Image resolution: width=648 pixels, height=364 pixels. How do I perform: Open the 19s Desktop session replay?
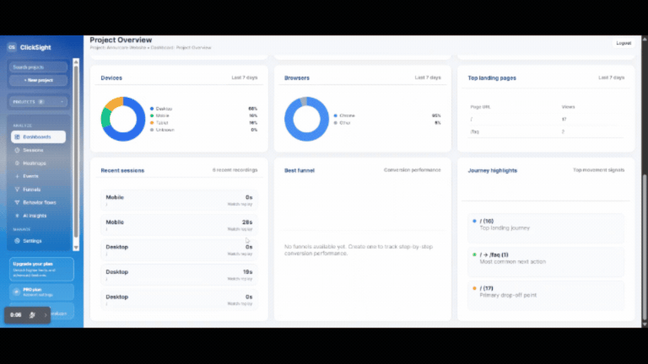click(x=179, y=275)
